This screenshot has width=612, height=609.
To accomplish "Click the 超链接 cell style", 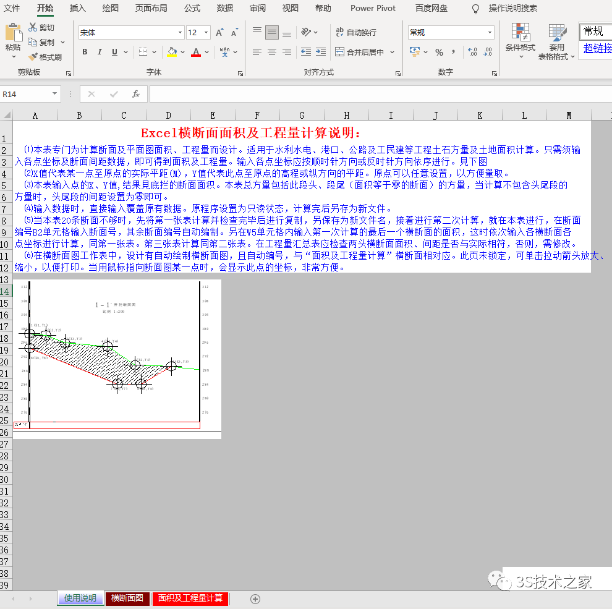I will [x=597, y=48].
